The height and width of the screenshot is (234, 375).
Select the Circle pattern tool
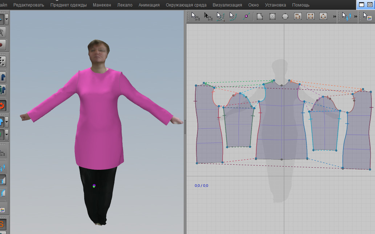[285, 16]
